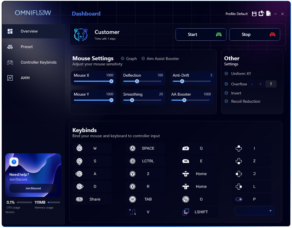Open the empty keybind dropdown at bottom right

click(254, 211)
